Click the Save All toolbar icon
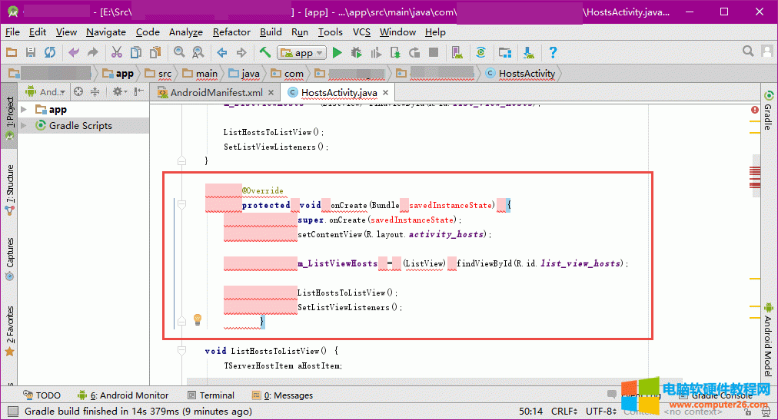The image size is (778, 420). (x=31, y=52)
